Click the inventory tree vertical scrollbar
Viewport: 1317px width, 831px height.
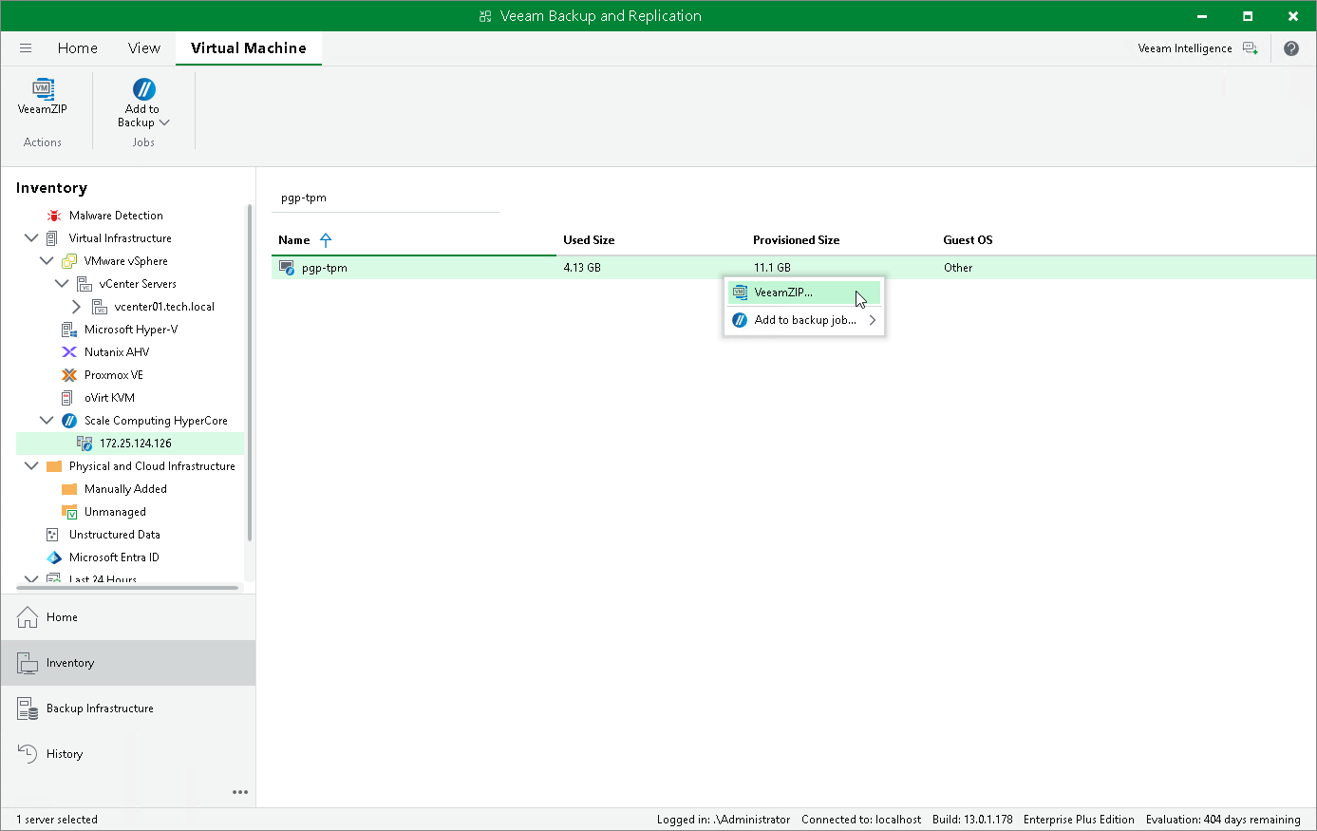(250, 373)
